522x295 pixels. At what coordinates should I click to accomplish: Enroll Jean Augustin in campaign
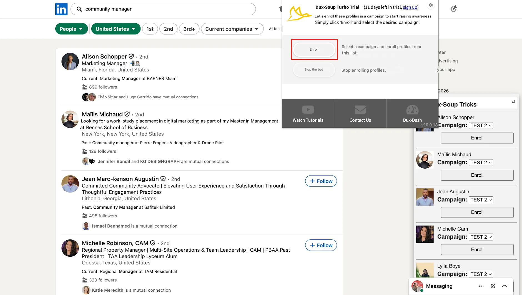pos(477,212)
